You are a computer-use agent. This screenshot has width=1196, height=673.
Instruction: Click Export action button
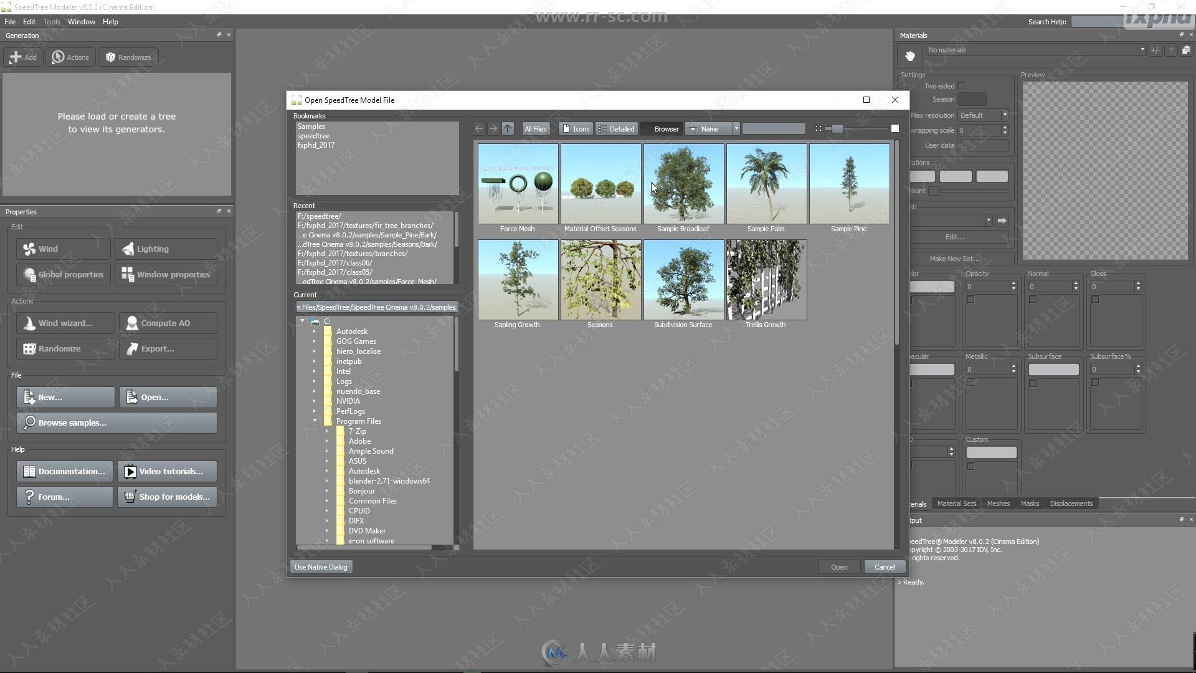click(x=168, y=349)
